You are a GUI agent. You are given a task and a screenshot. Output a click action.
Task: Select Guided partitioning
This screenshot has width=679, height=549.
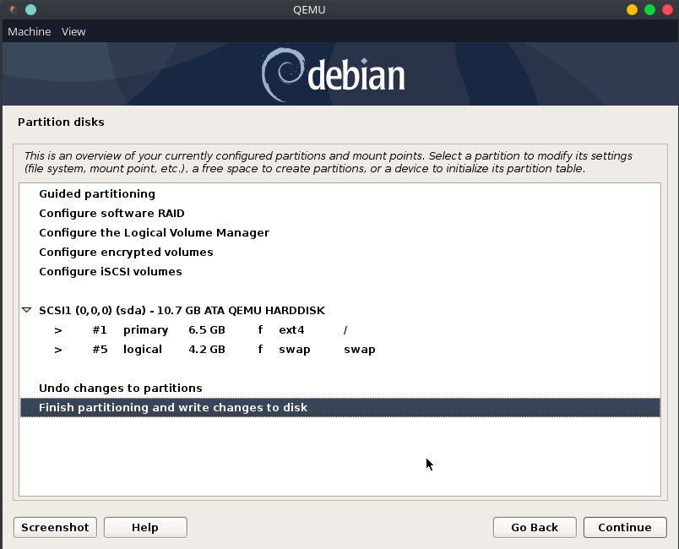click(x=97, y=194)
